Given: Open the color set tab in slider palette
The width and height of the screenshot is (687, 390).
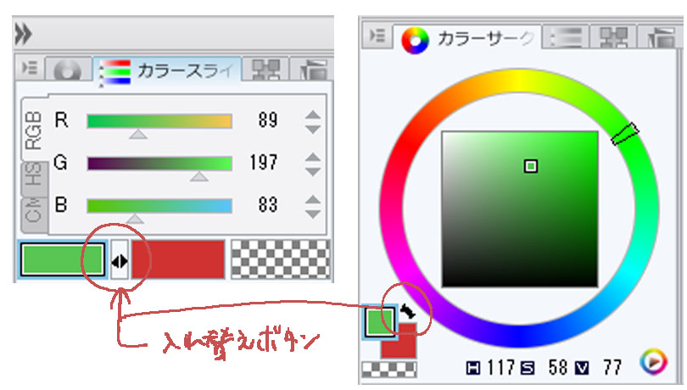Looking at the screenshot, I should 265,70.
